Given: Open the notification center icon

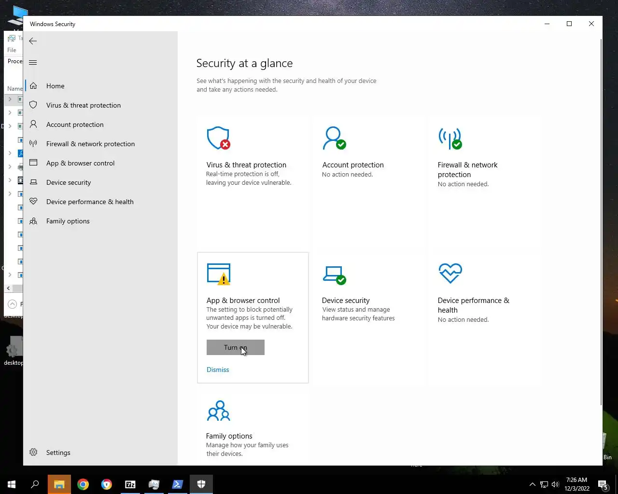Looking at the screenshot, I should tap(603, 484).
